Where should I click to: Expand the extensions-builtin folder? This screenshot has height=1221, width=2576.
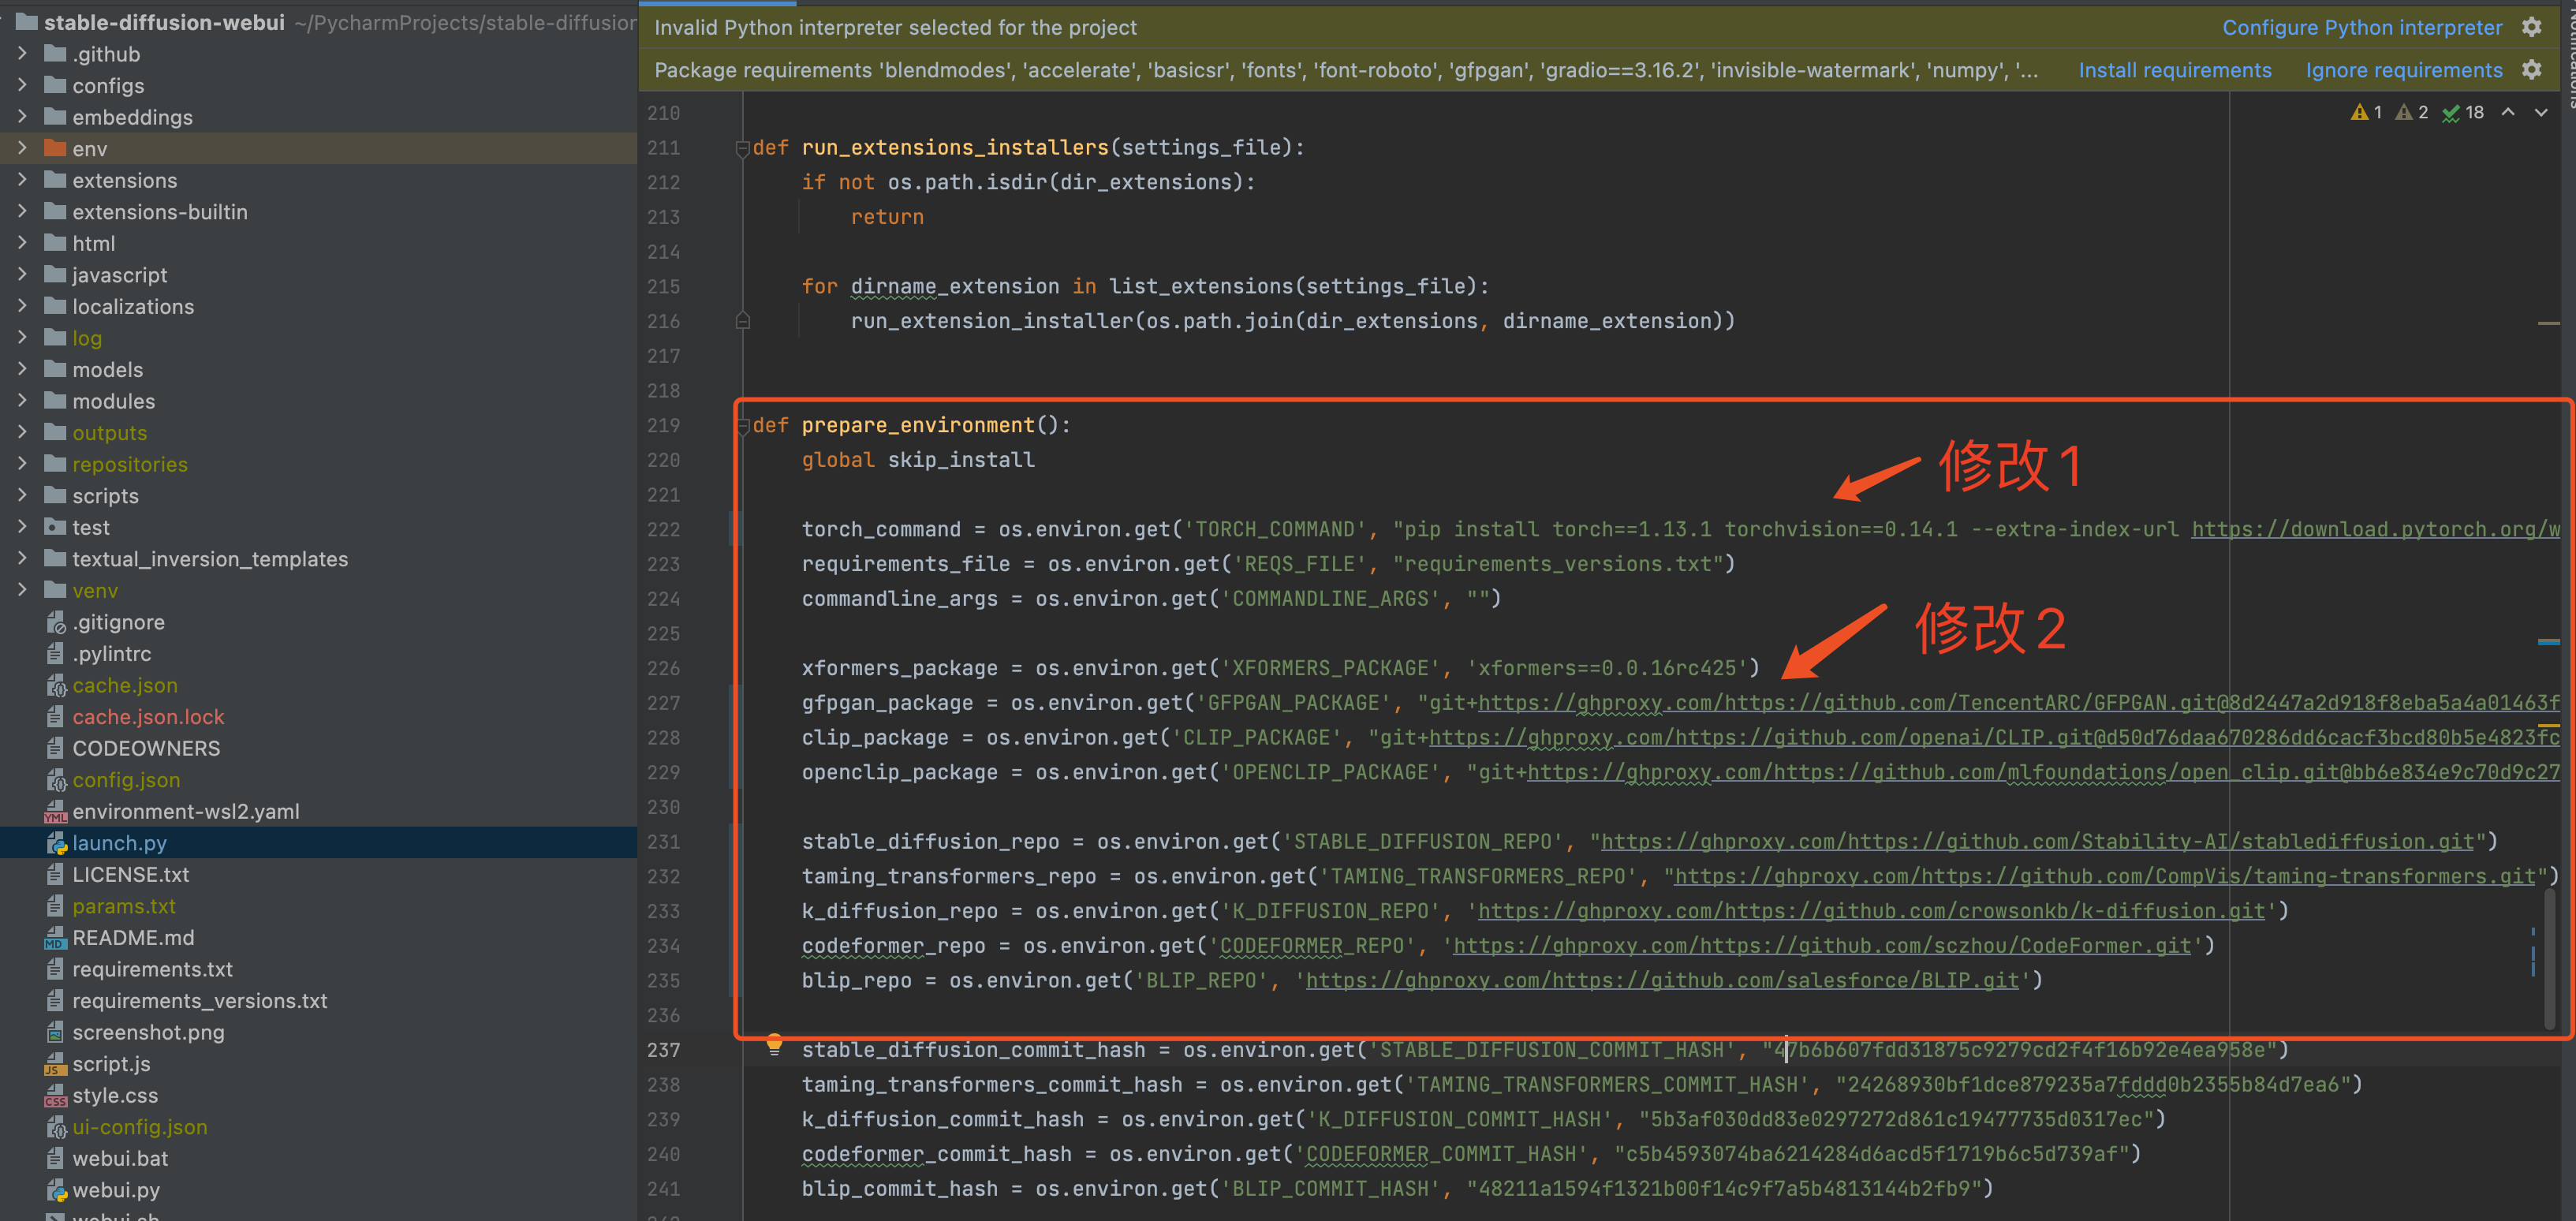coord(22,212)
